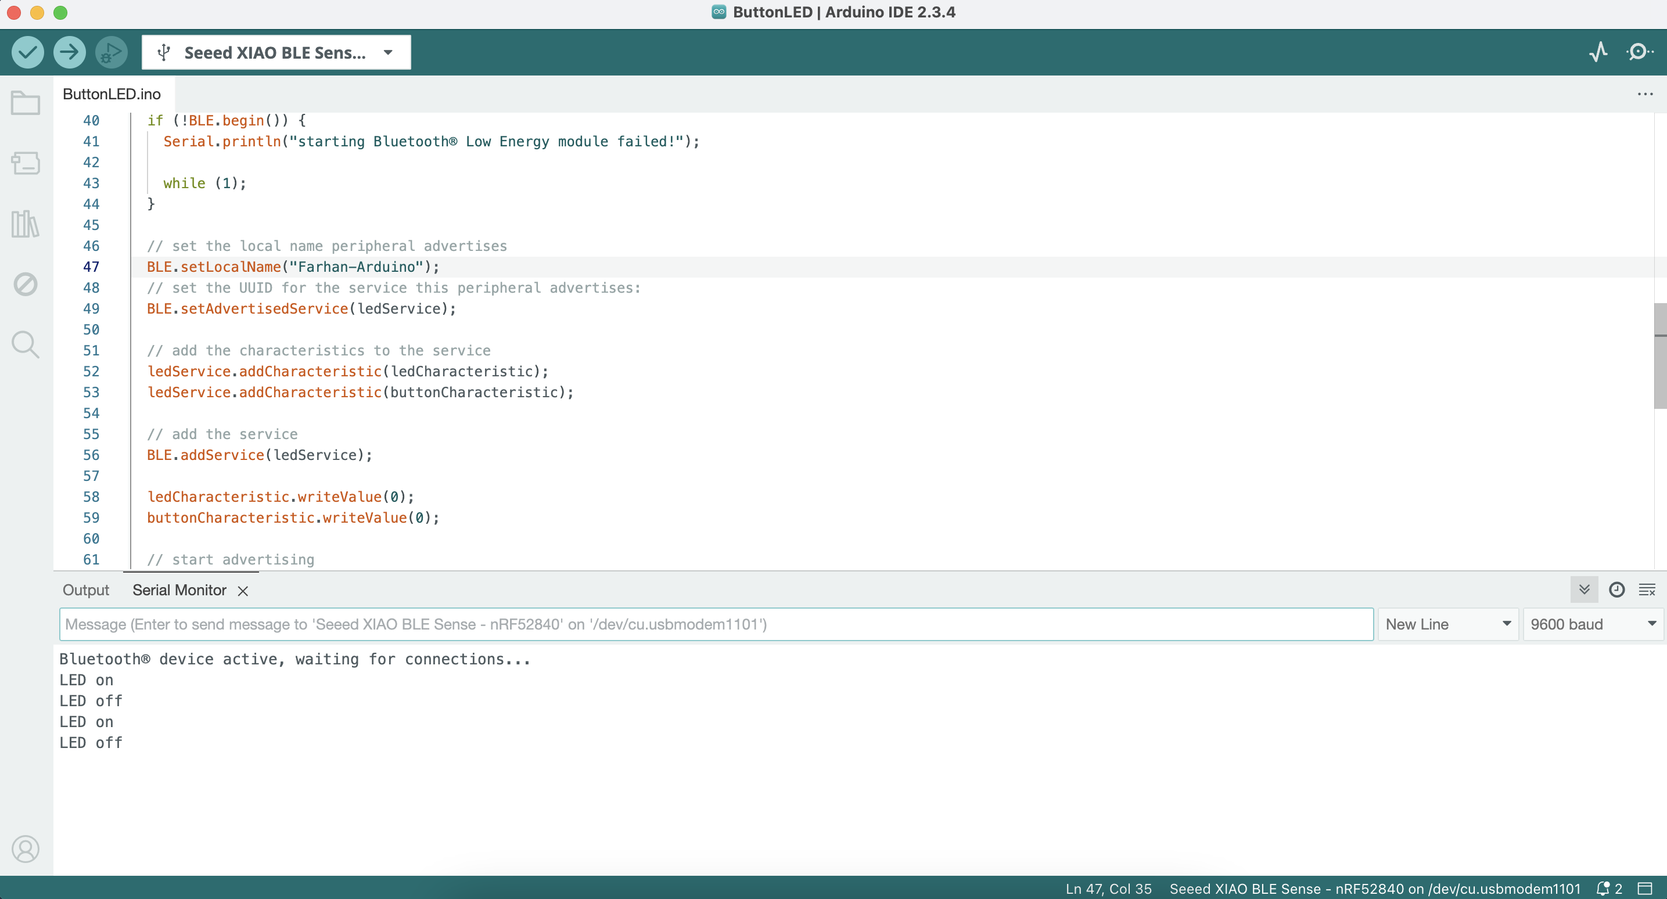Select the ButtonLED.ino editor tab
Image resolution: width=1667 pixels, height=899 pixels.
point(112,95)
